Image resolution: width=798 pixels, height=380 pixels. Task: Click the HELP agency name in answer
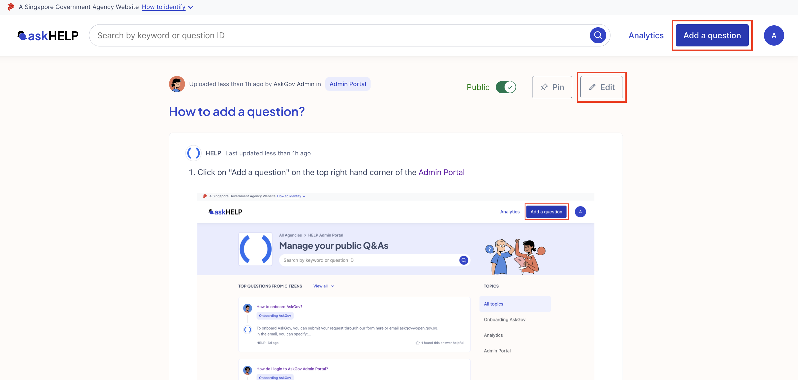[x=213, y=153]
